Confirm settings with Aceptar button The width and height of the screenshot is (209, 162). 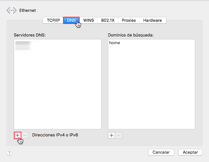pyautogui.click(x=190, y=152)
